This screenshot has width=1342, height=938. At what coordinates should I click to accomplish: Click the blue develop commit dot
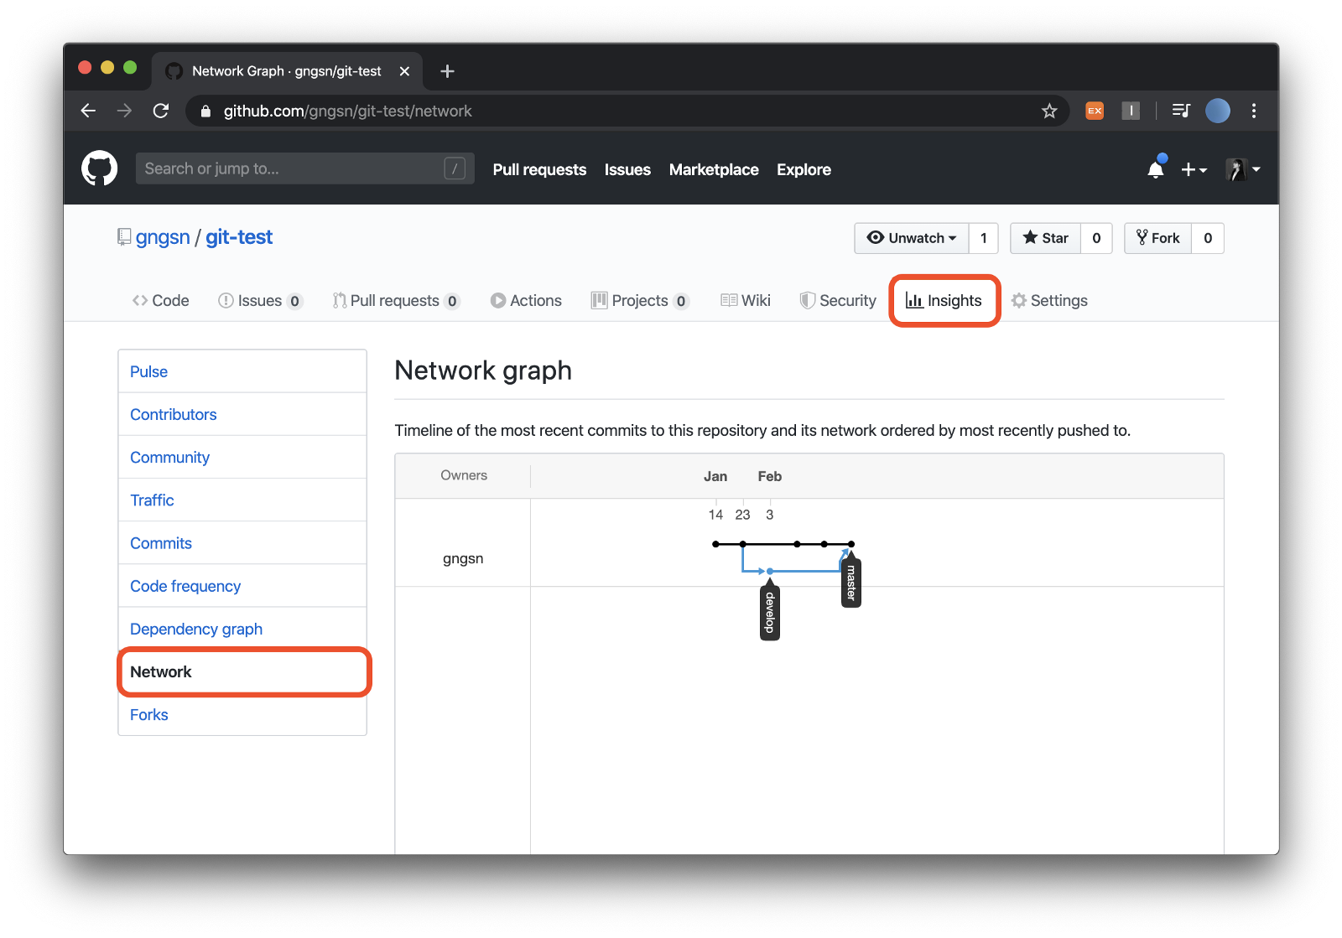(770, 571)
